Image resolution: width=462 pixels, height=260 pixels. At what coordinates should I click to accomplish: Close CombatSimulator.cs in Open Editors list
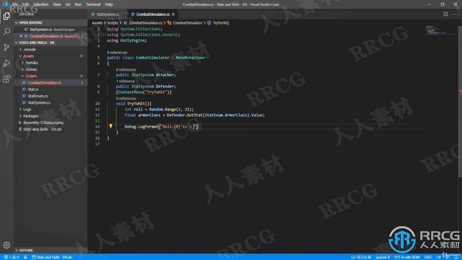pyautogui.click(x=21, y=36)
